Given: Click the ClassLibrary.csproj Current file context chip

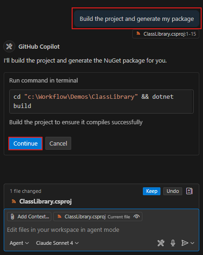Looking at the screenshot, I should pos(98,217).
